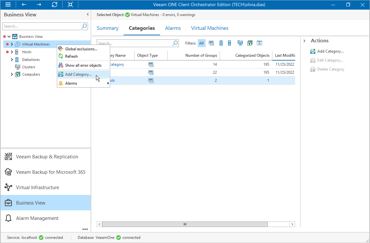Switch to the Virtual Machines tab
This screenshot has width=370, height=243.
[209, 28]
